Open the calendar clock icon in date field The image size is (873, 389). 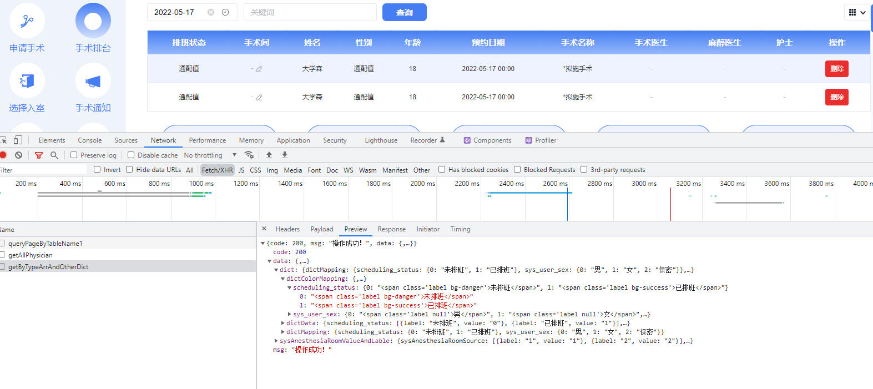(225, 12)
